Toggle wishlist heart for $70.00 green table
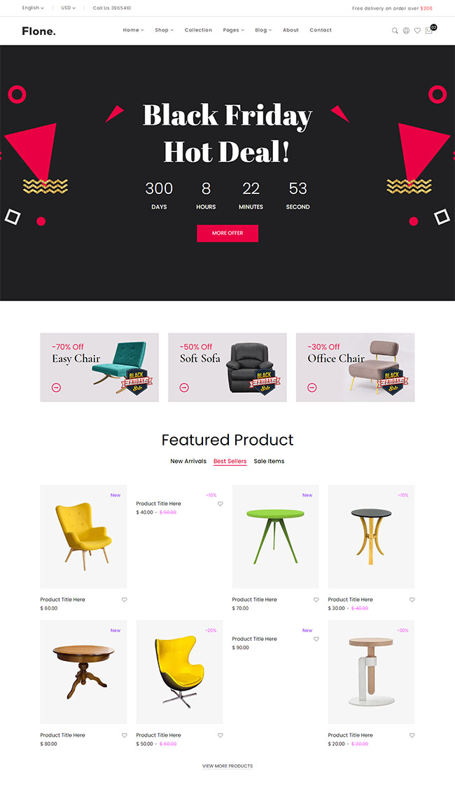This screenshot has height=790, width=455. point(316,600)
